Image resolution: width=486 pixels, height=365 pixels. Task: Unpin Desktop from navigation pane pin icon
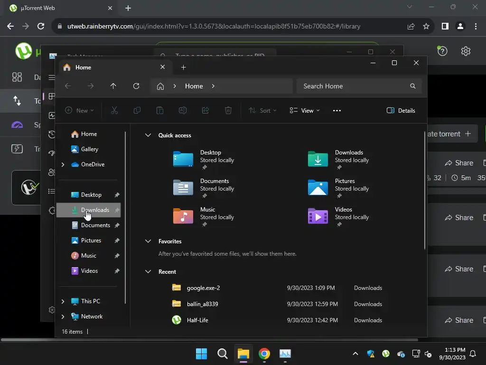coord(117,195)
